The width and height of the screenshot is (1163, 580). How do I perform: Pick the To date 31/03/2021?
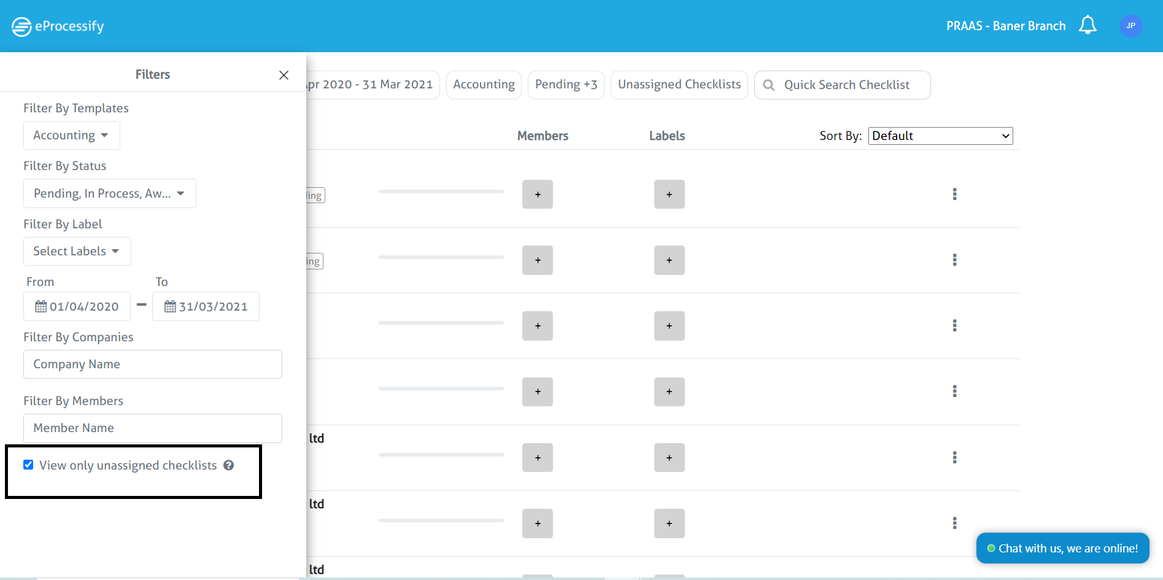206,306
